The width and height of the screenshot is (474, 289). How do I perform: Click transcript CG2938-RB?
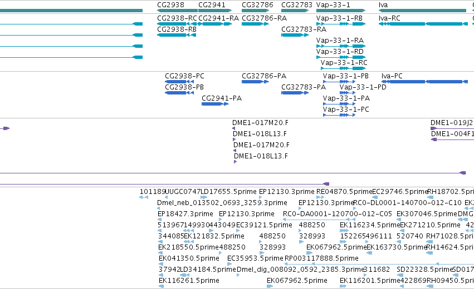pyautogui.click(x=177, y=29)
